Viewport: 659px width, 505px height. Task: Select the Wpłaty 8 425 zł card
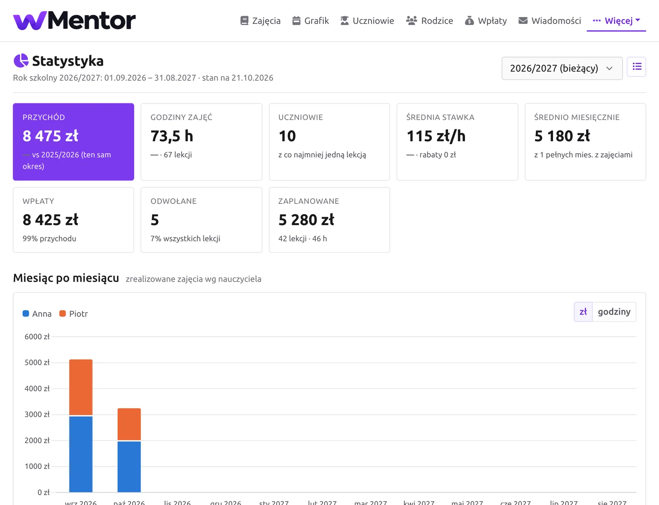point(73,220)
